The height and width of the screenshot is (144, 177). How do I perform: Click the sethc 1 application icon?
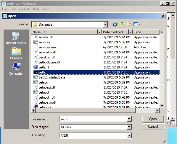pos(36,67)
